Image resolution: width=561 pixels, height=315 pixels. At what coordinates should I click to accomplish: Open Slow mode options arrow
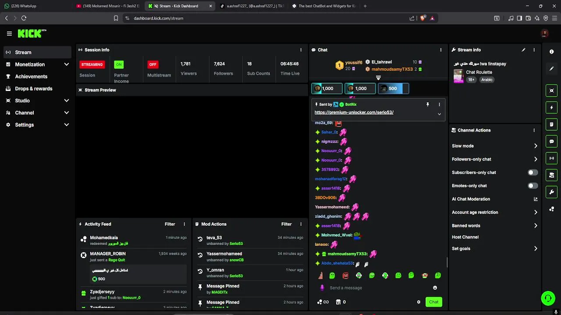(536, 146)
